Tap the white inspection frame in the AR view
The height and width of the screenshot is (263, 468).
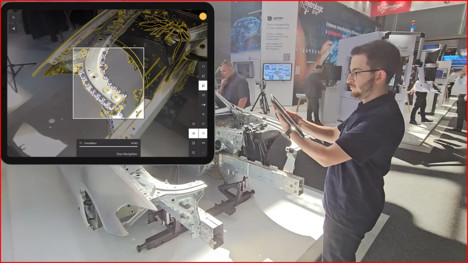click(108, 83)
